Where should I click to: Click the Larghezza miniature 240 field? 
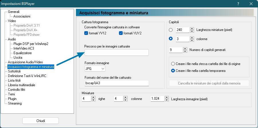(x=183, y=30)
